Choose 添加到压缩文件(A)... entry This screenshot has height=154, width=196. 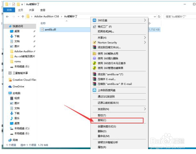119,47
